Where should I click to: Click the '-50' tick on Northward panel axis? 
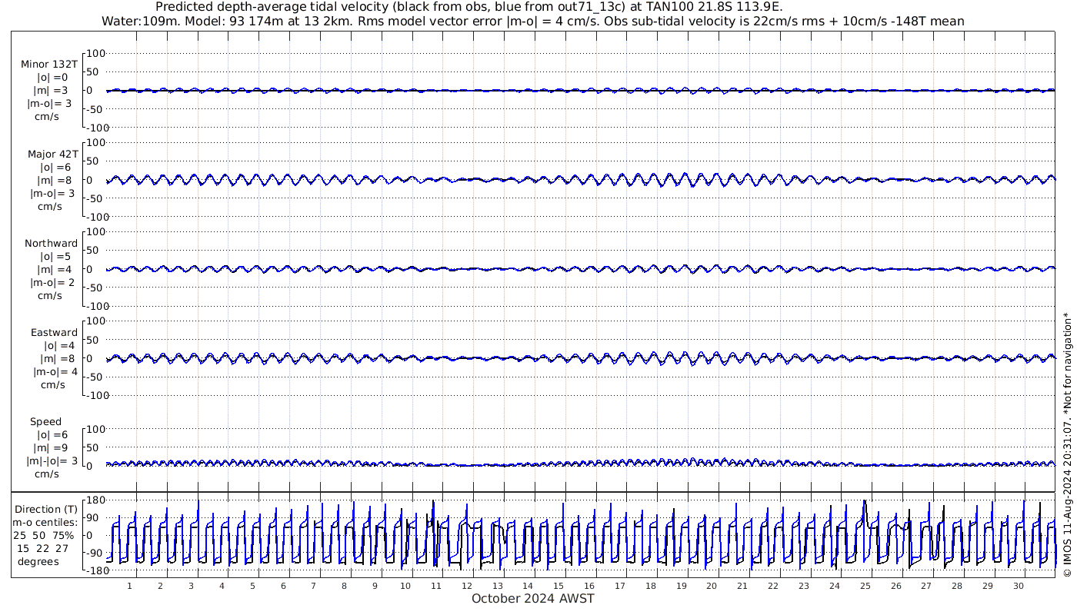[x=95, y=288]
